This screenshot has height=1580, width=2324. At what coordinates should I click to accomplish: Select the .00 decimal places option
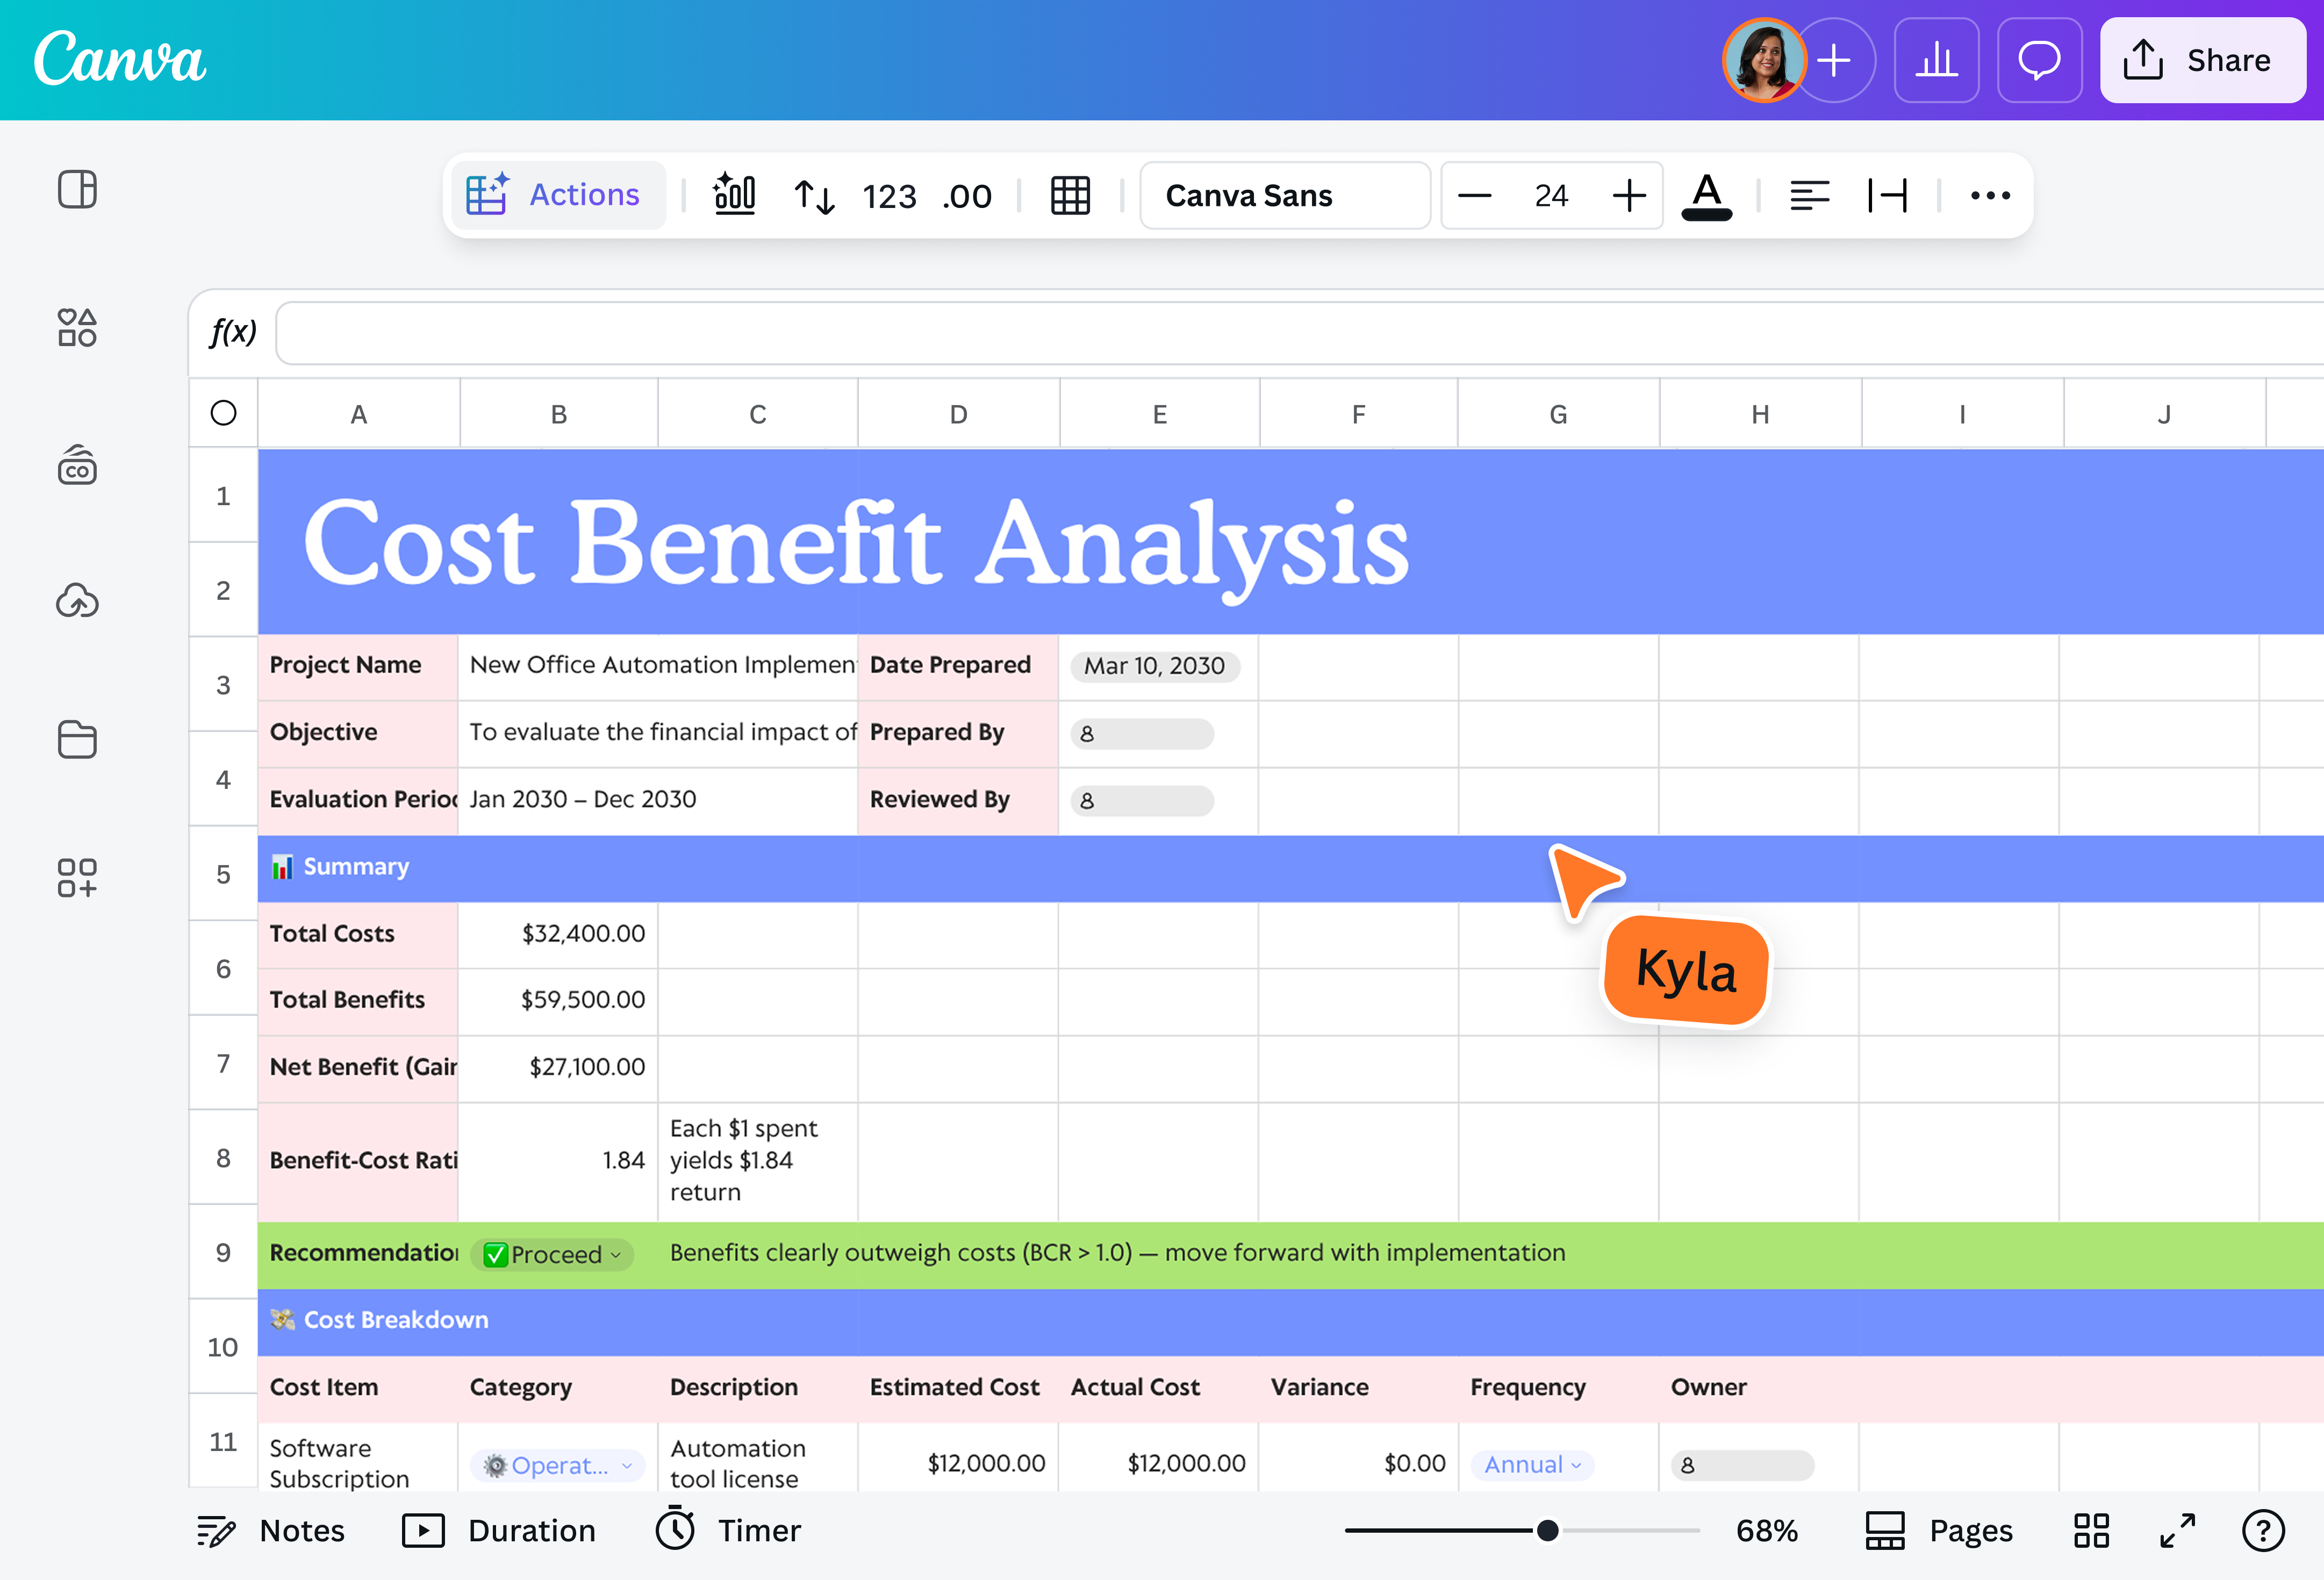[966, 196]
